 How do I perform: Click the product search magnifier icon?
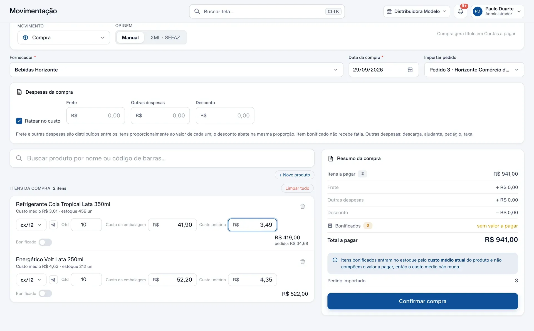click(x=19, y=158)
